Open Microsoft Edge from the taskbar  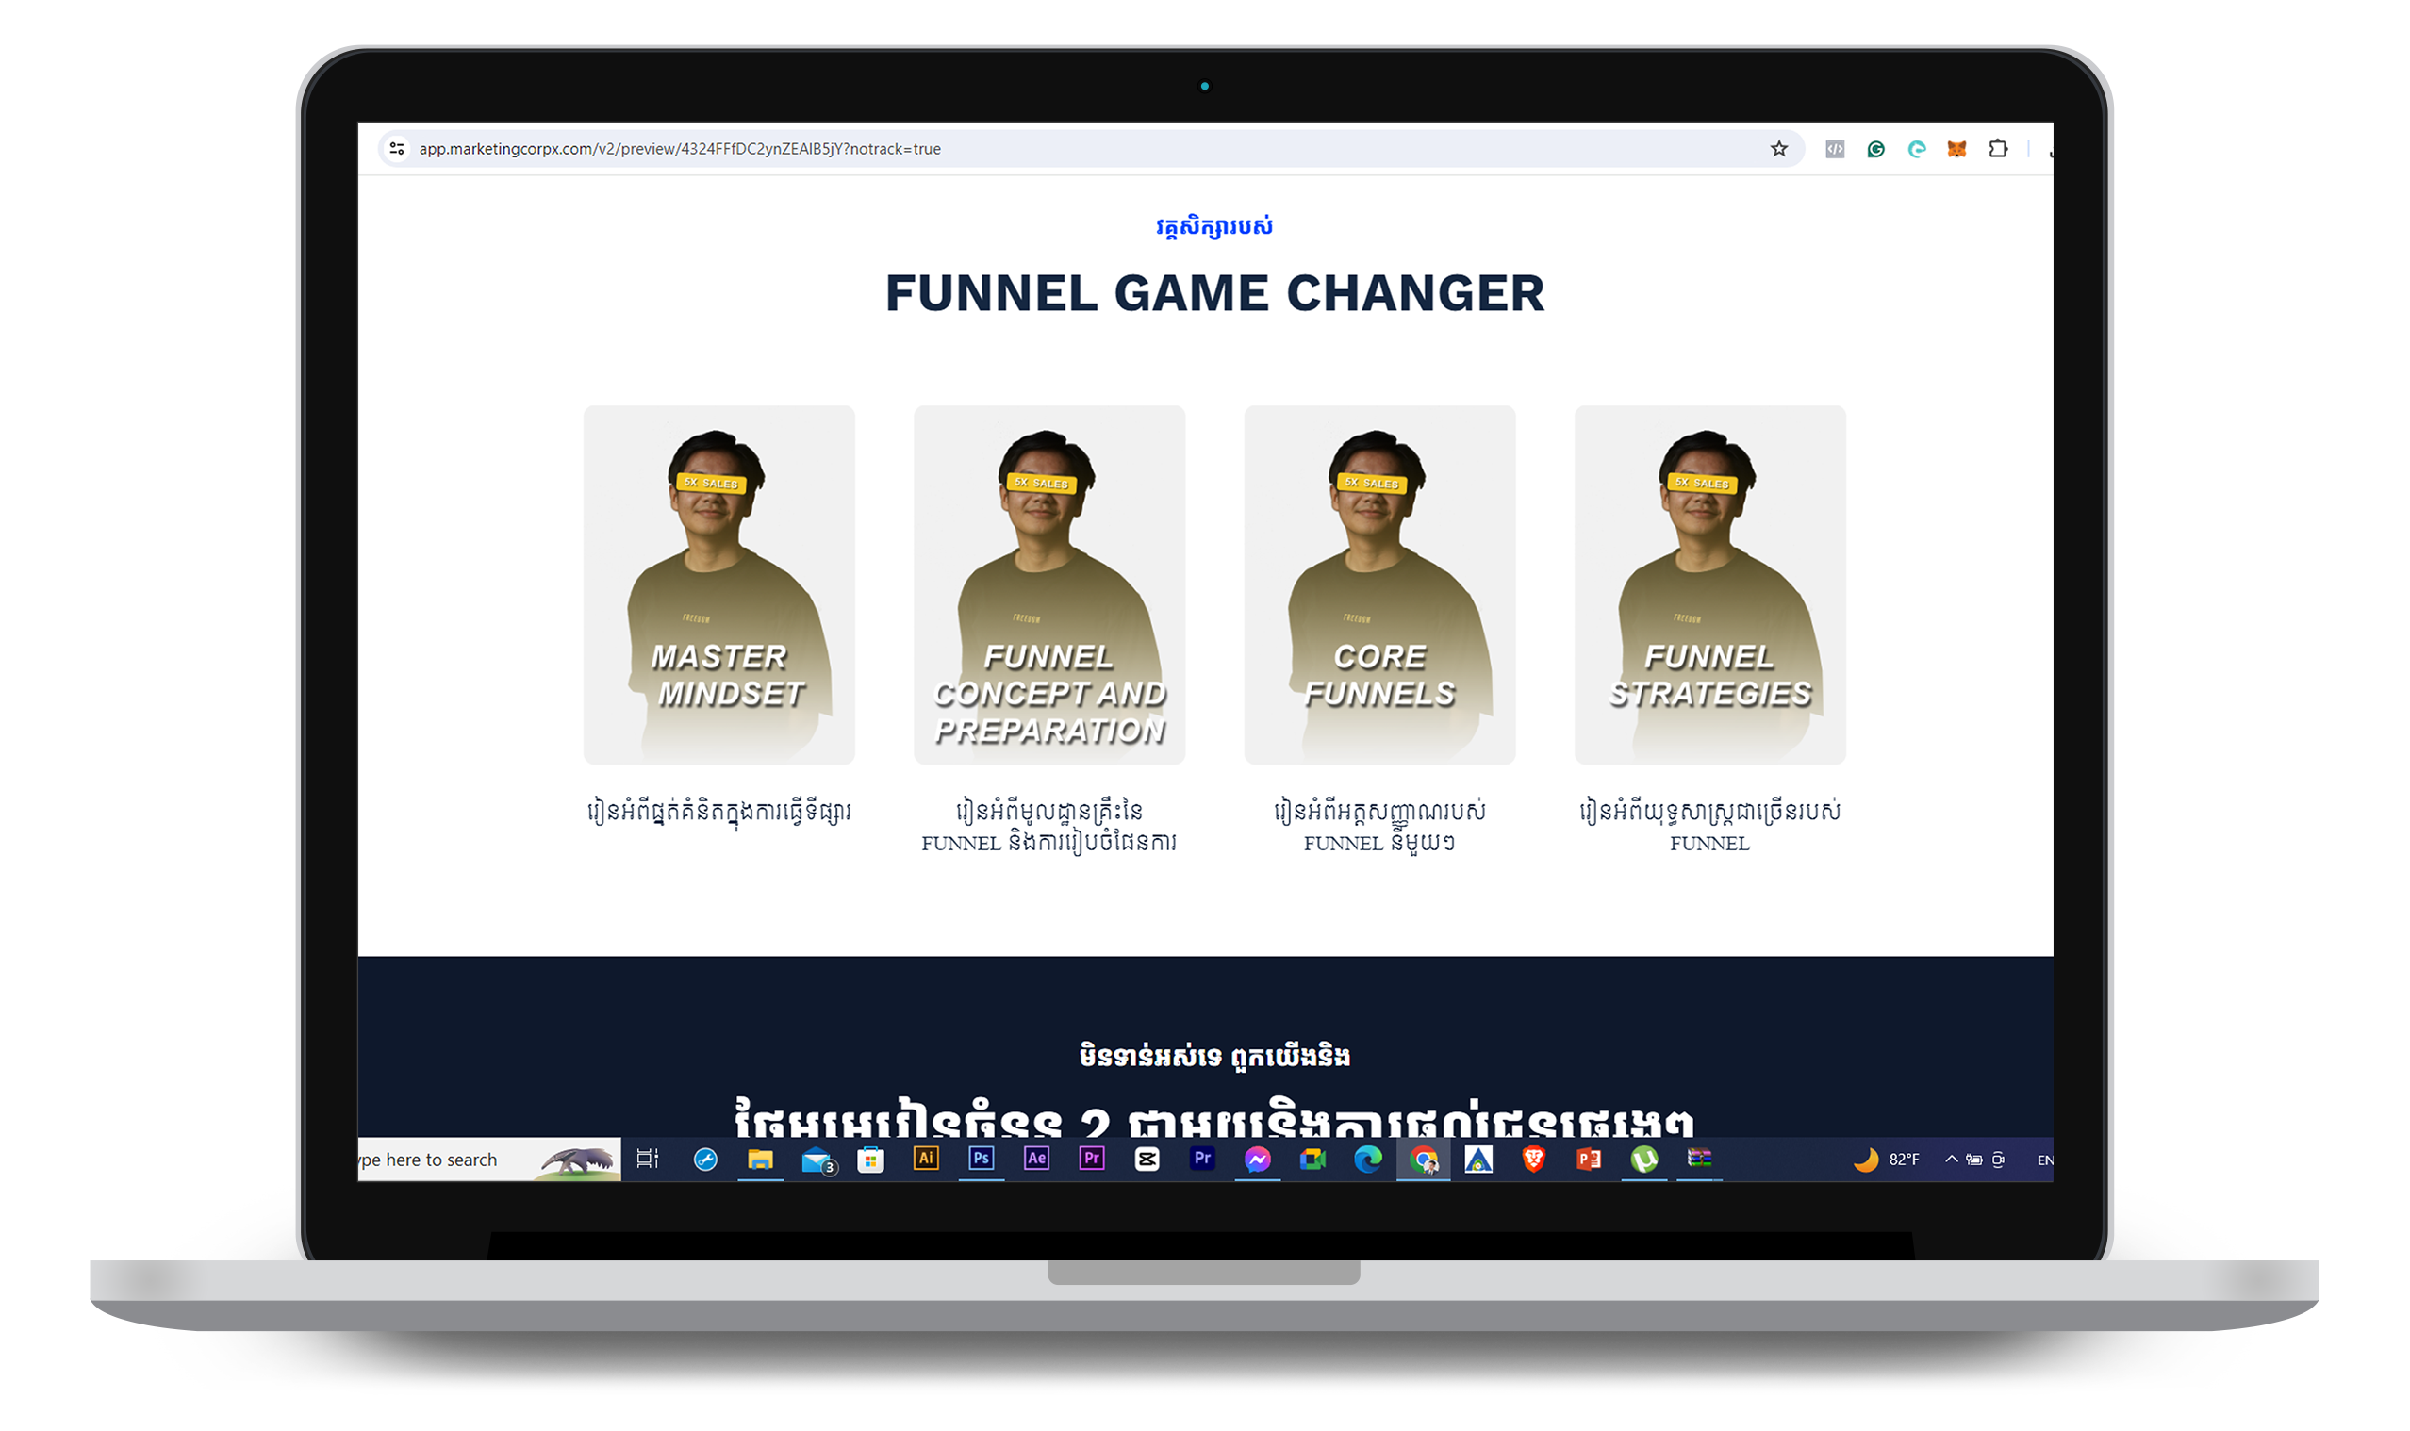1367,1160
